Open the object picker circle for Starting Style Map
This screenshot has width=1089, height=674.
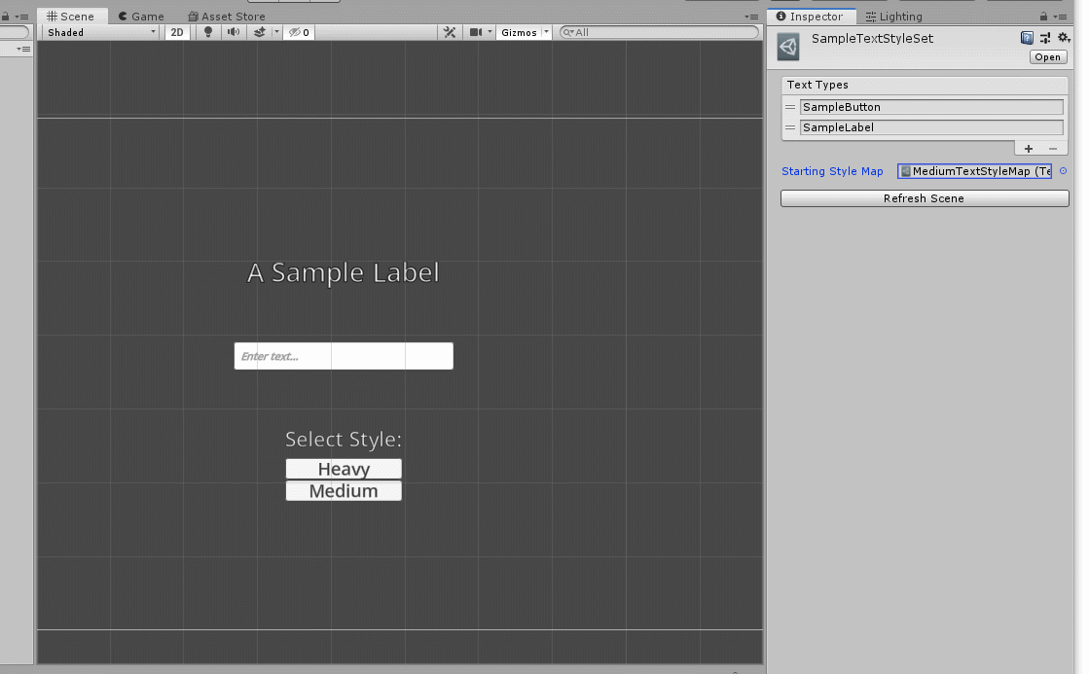[1063, 171]
